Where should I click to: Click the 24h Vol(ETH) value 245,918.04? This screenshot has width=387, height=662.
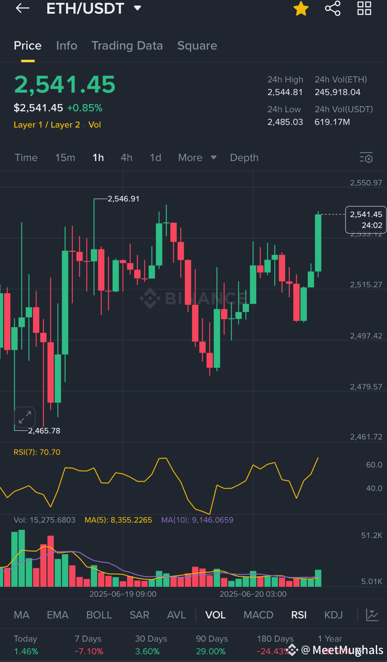(337, 92)
